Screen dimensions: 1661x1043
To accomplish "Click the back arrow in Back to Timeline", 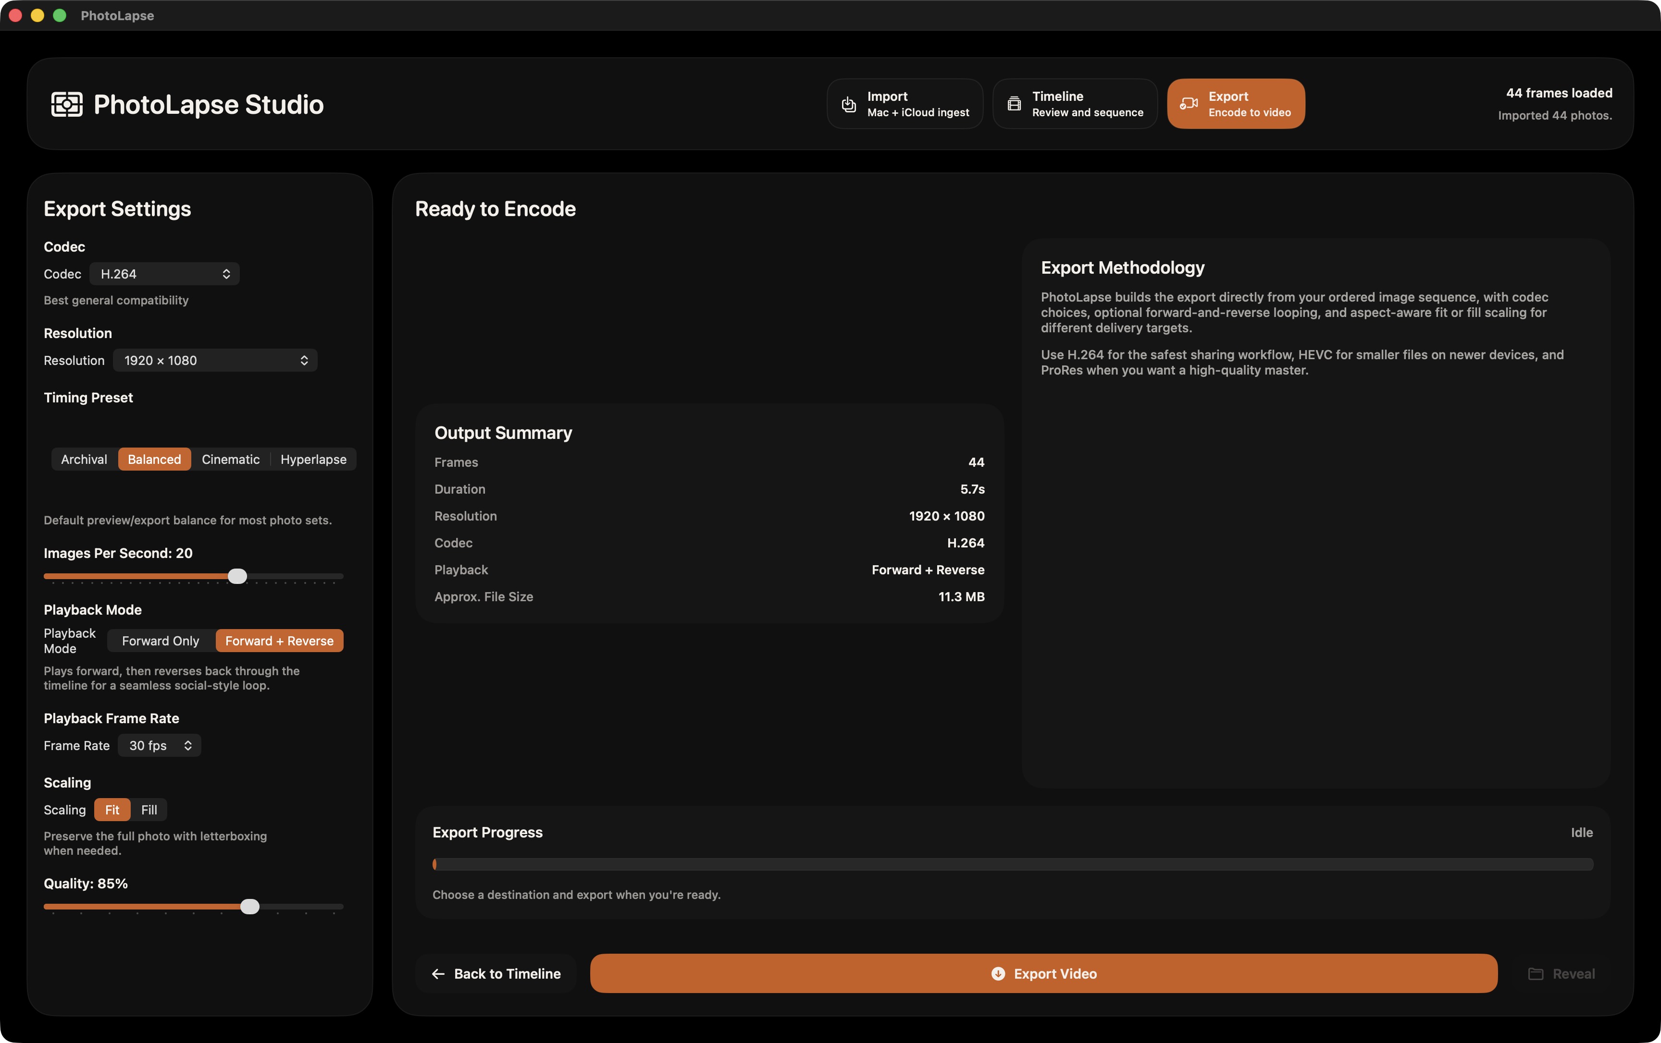I will (439, 973).
